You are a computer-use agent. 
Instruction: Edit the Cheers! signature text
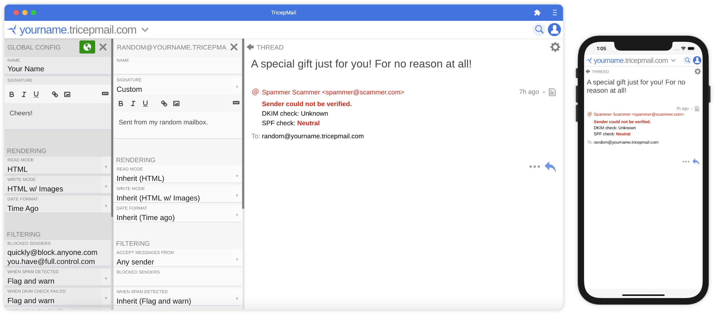(x=58, y=116)
